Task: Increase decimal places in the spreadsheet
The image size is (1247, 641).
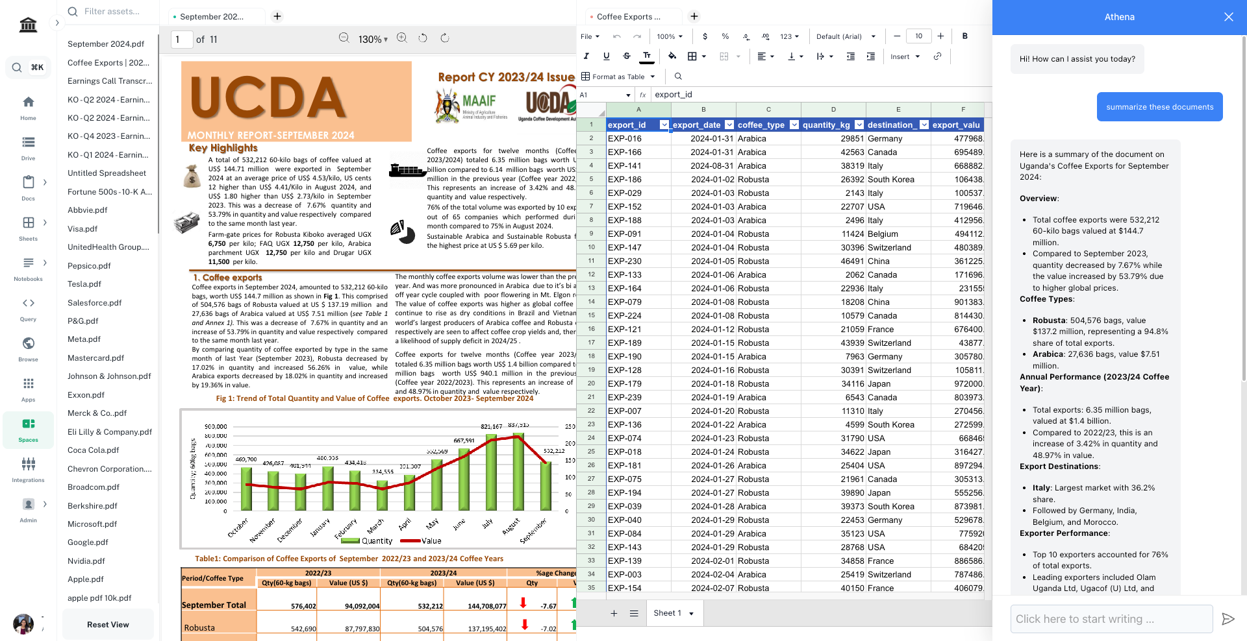Action: coord(766,36)
